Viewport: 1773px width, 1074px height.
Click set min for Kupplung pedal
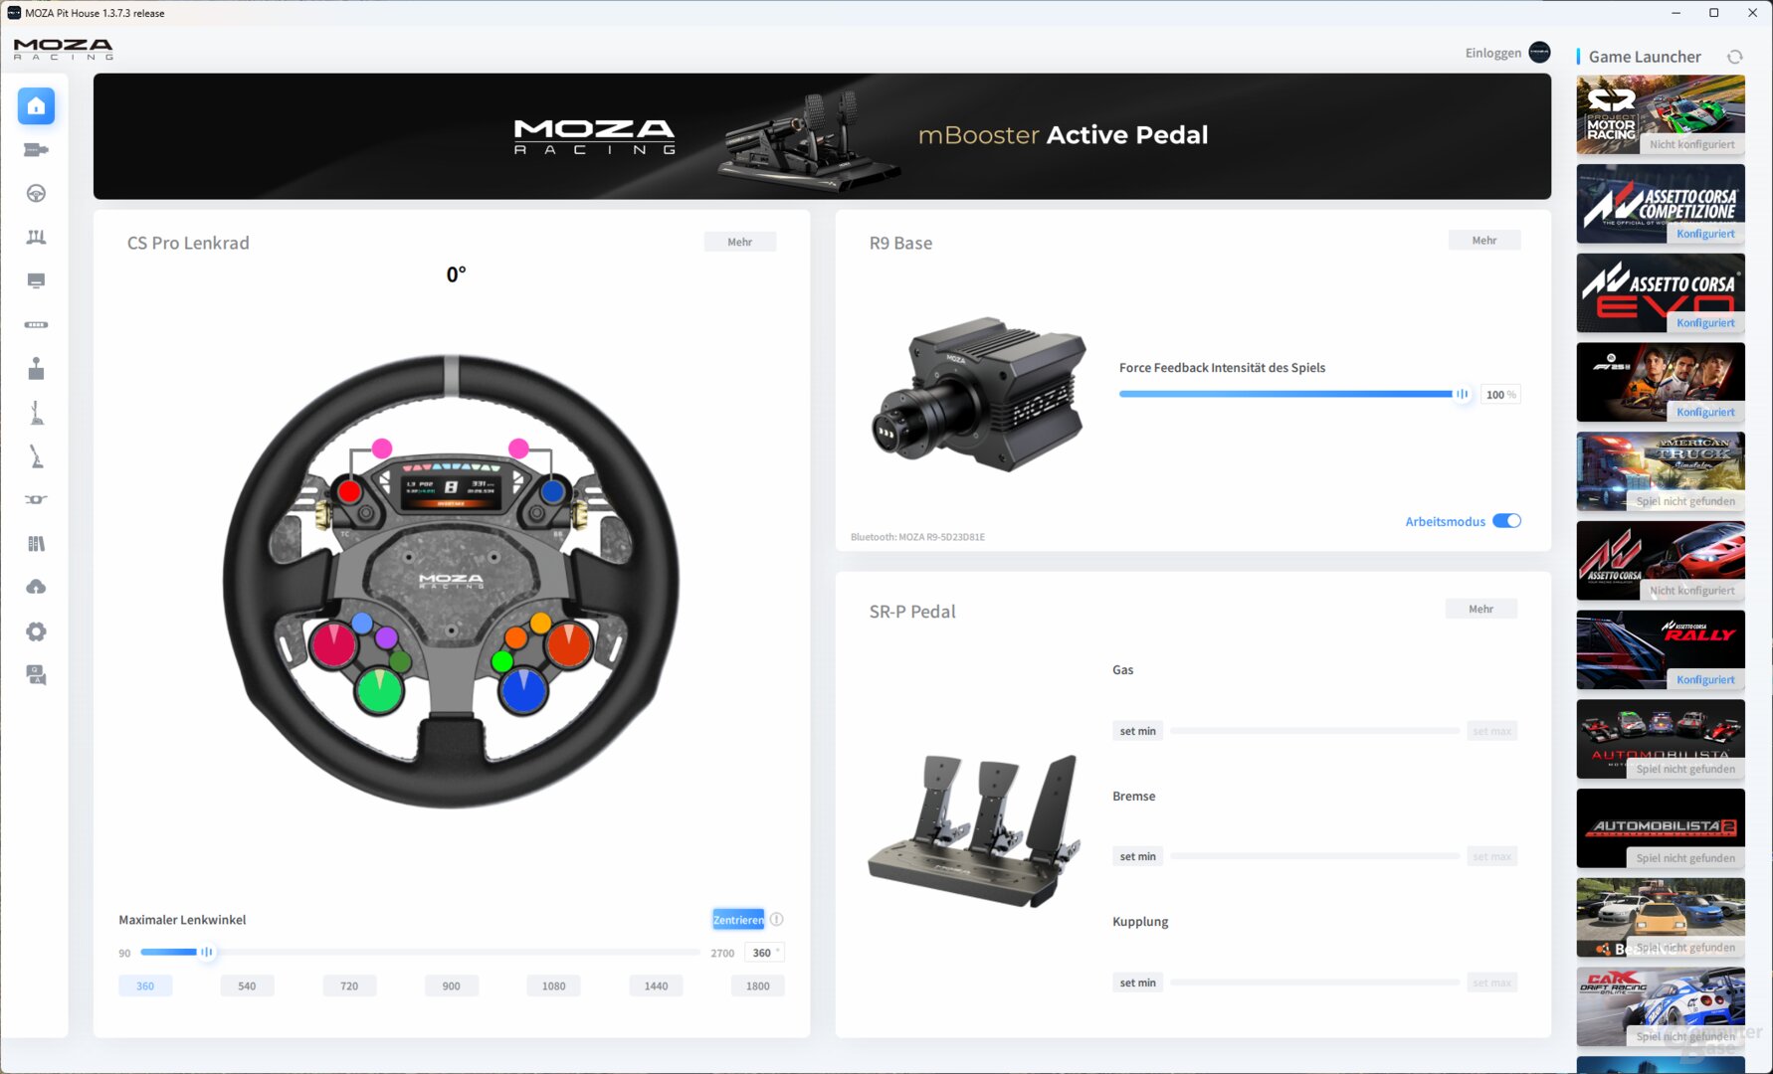point(1137,983)
